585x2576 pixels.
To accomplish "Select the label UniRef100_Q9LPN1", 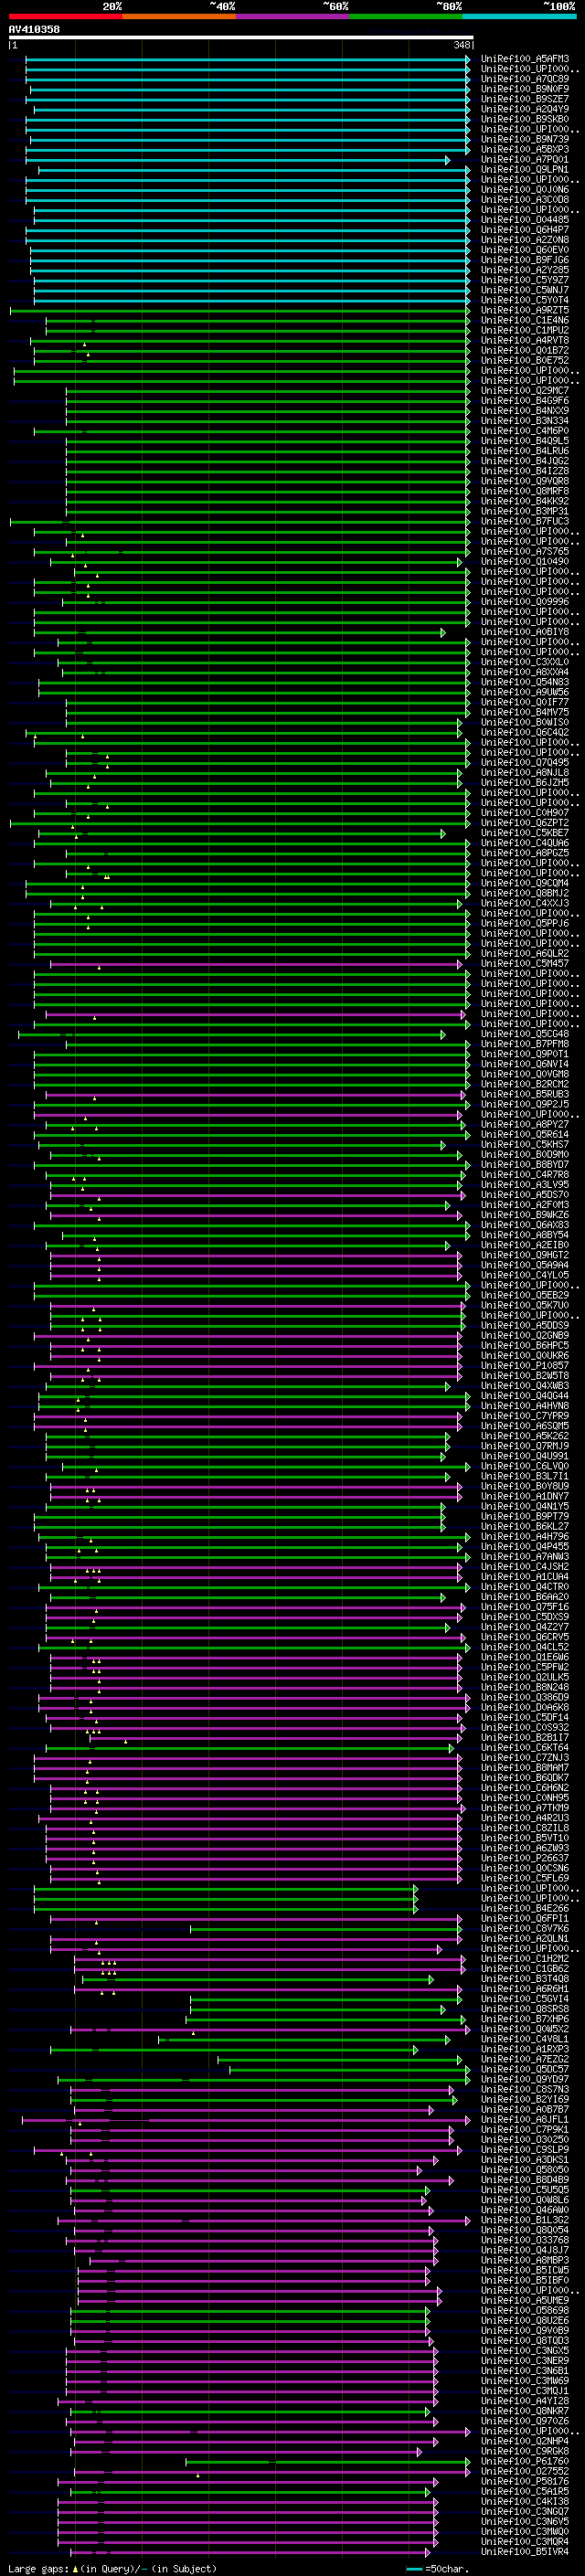I will tap(525, 170).
